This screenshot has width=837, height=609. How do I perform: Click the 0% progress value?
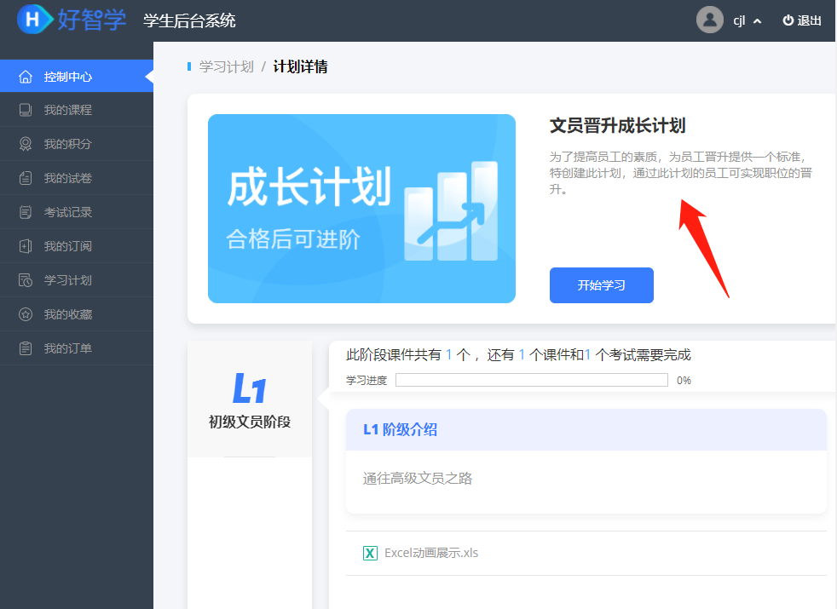(684, 380)
